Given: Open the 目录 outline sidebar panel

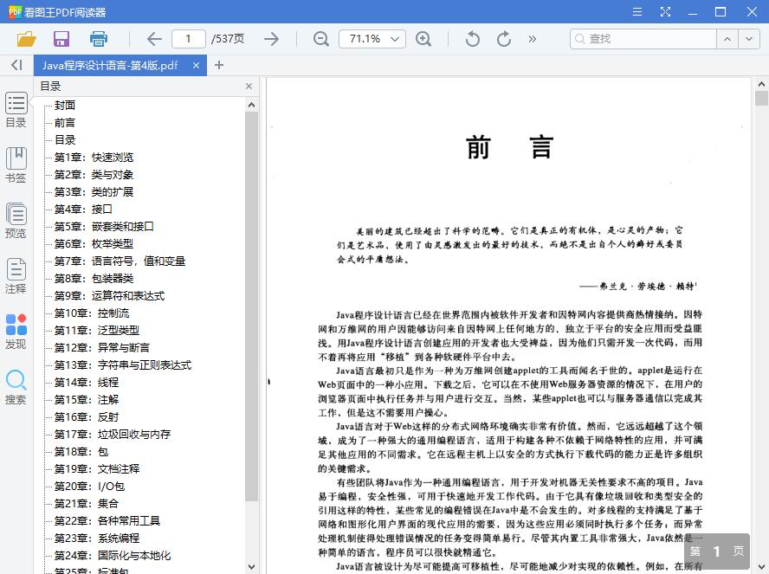Looking at the screenshot, I should click(16, 110).
